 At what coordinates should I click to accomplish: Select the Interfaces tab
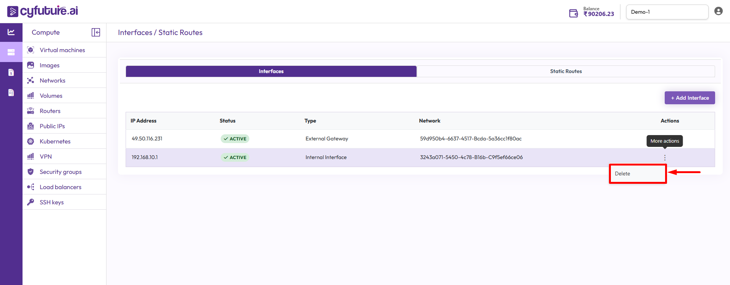pos(271,71)
